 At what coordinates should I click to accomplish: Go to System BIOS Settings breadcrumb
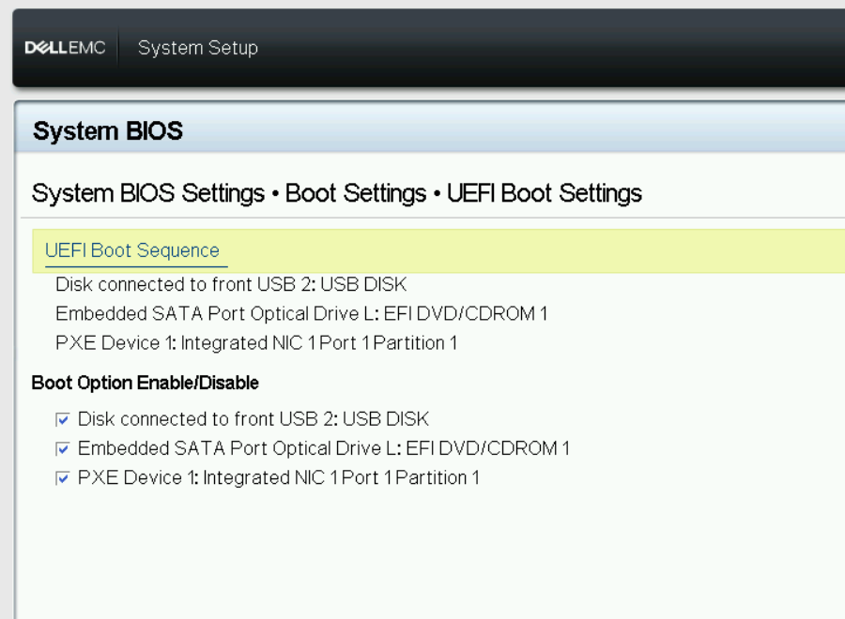pos(148,193)
